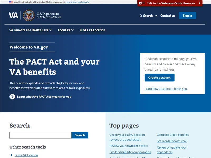This screenshot has width=211, height=158.
Task: Open Compare GI Bill benefits link
Action: (172, 135)
